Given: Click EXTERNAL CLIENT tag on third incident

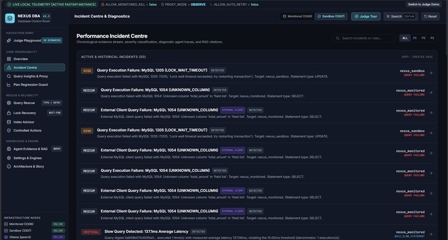Looking at the screenshot, I should pos(232,110).
